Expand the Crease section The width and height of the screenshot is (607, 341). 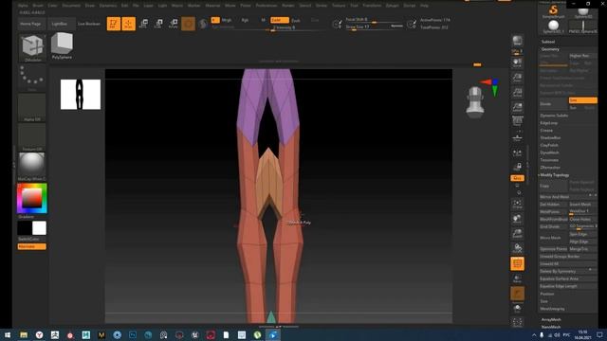pos(546,131)
